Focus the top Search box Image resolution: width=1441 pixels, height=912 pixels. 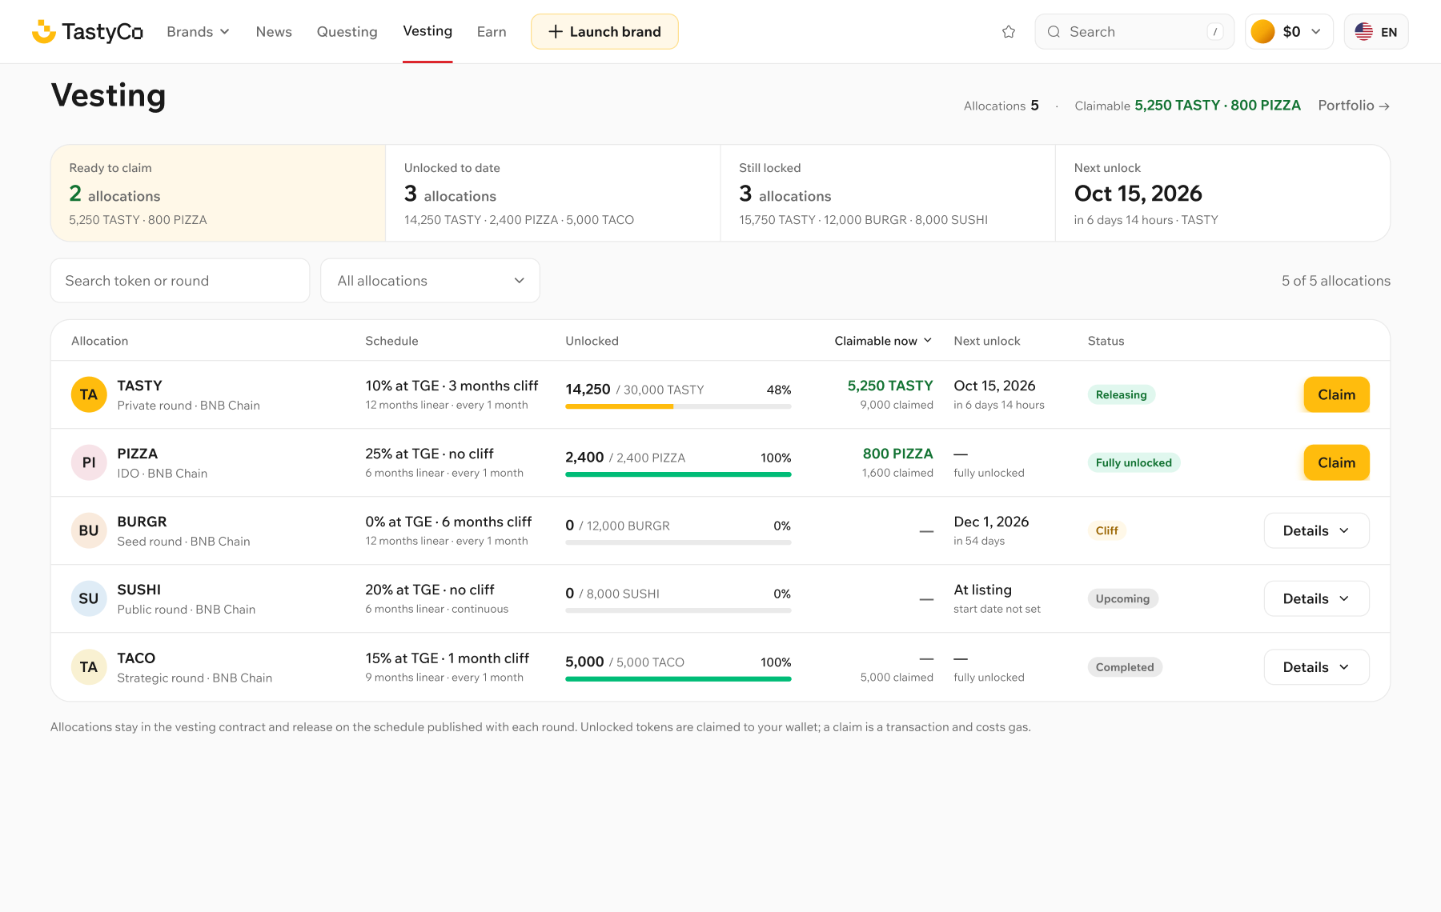1134,32
